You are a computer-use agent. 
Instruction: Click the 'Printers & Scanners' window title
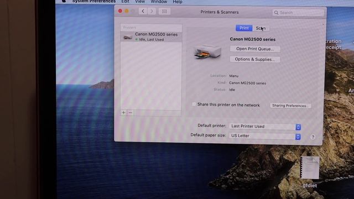[220, 12]
